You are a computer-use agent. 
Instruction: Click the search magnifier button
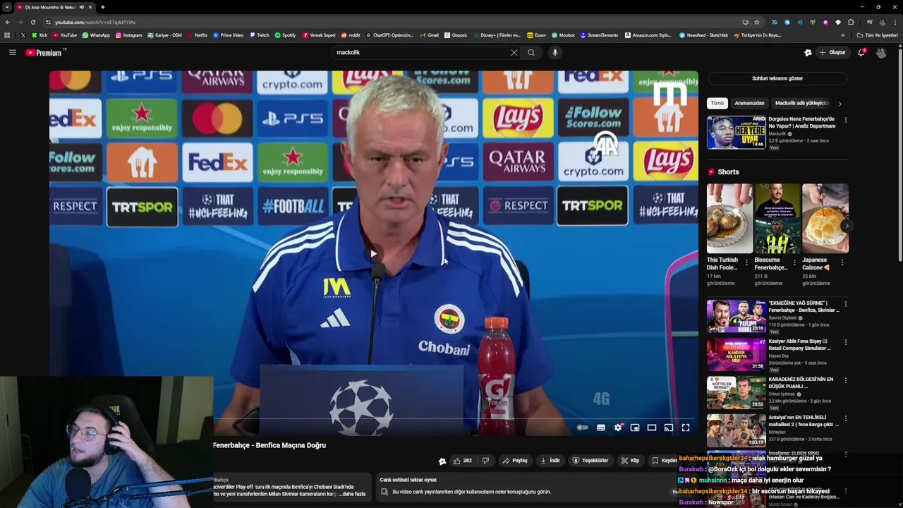pos(531,52)
